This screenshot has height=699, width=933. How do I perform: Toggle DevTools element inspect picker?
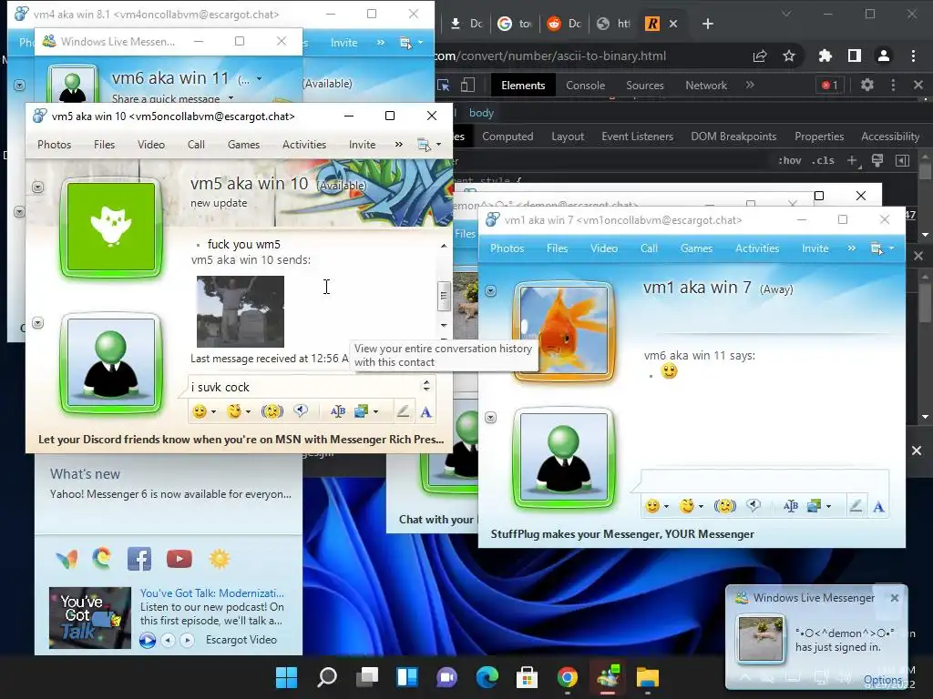tap(444, 85)
